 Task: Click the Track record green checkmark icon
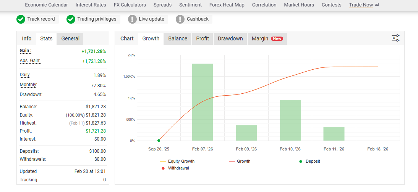21,19
